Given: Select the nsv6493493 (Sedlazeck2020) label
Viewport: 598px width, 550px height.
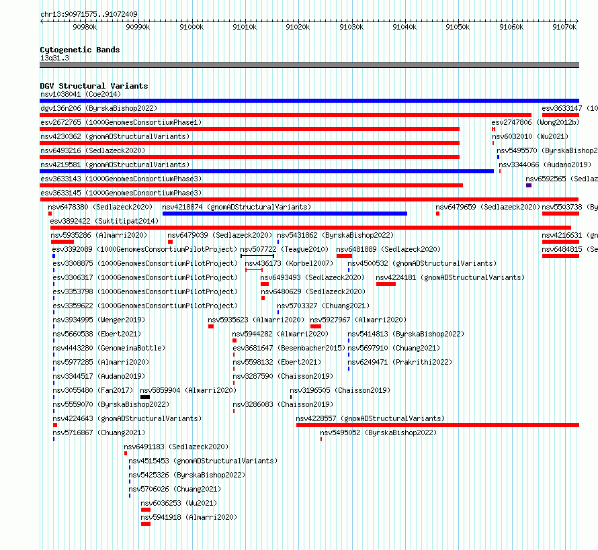Looking at the screenshot, I should coord(312,277).
